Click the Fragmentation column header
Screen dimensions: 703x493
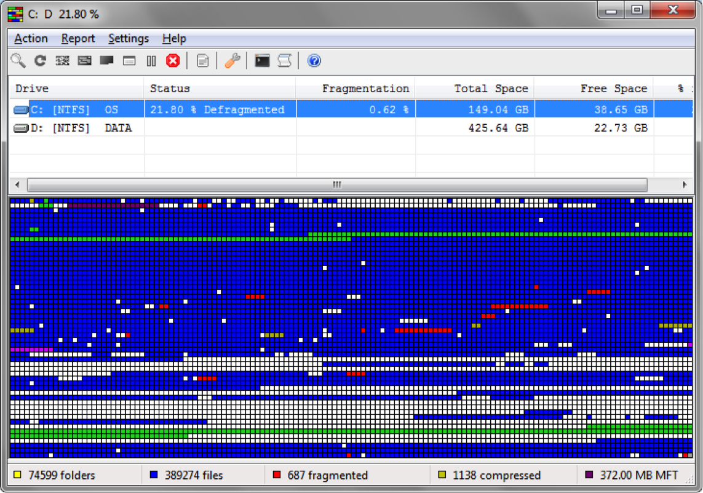click(x=355, y=89)
